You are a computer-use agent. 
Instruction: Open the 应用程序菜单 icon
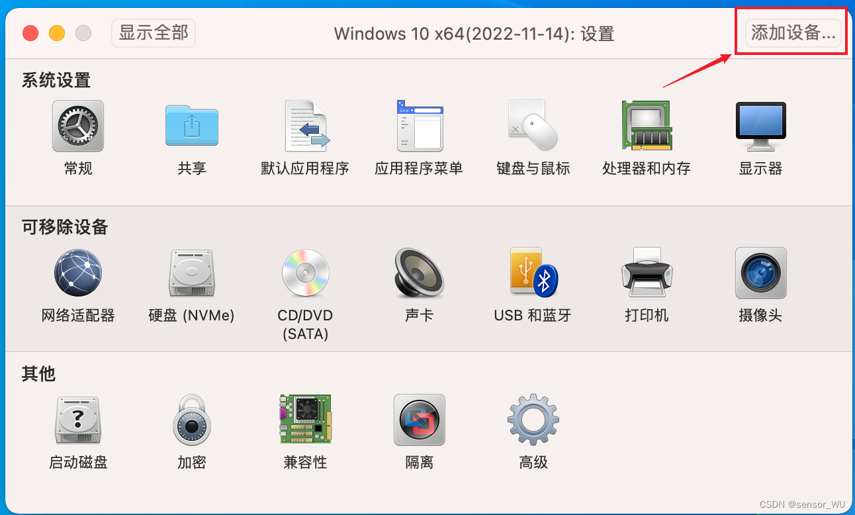coord(419,126)
